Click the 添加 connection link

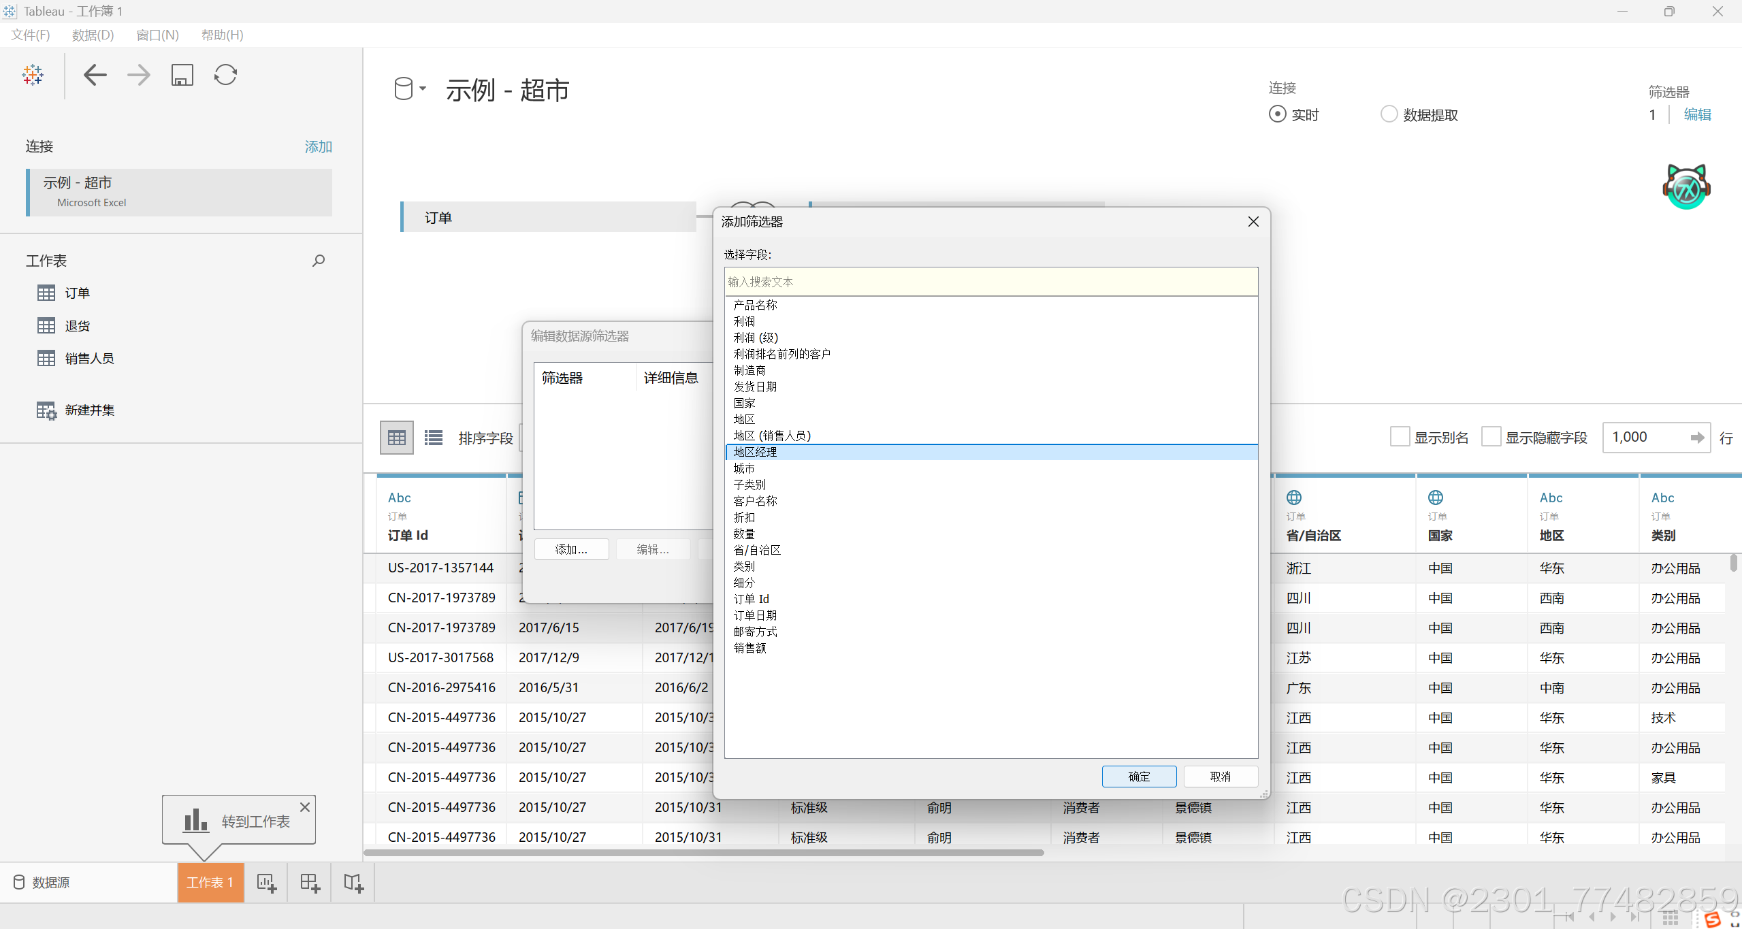318,146
